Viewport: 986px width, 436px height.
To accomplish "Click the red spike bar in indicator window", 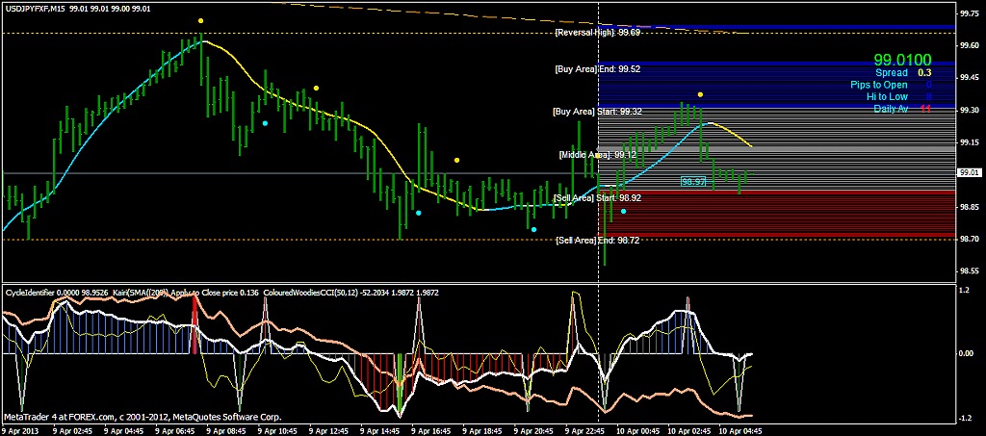I will click(195, 315).
